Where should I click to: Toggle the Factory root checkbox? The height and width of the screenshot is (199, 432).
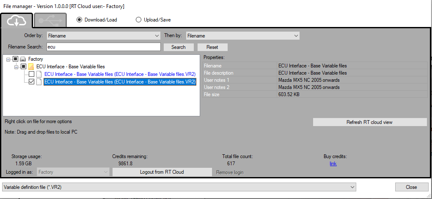(x=16, y=59)
